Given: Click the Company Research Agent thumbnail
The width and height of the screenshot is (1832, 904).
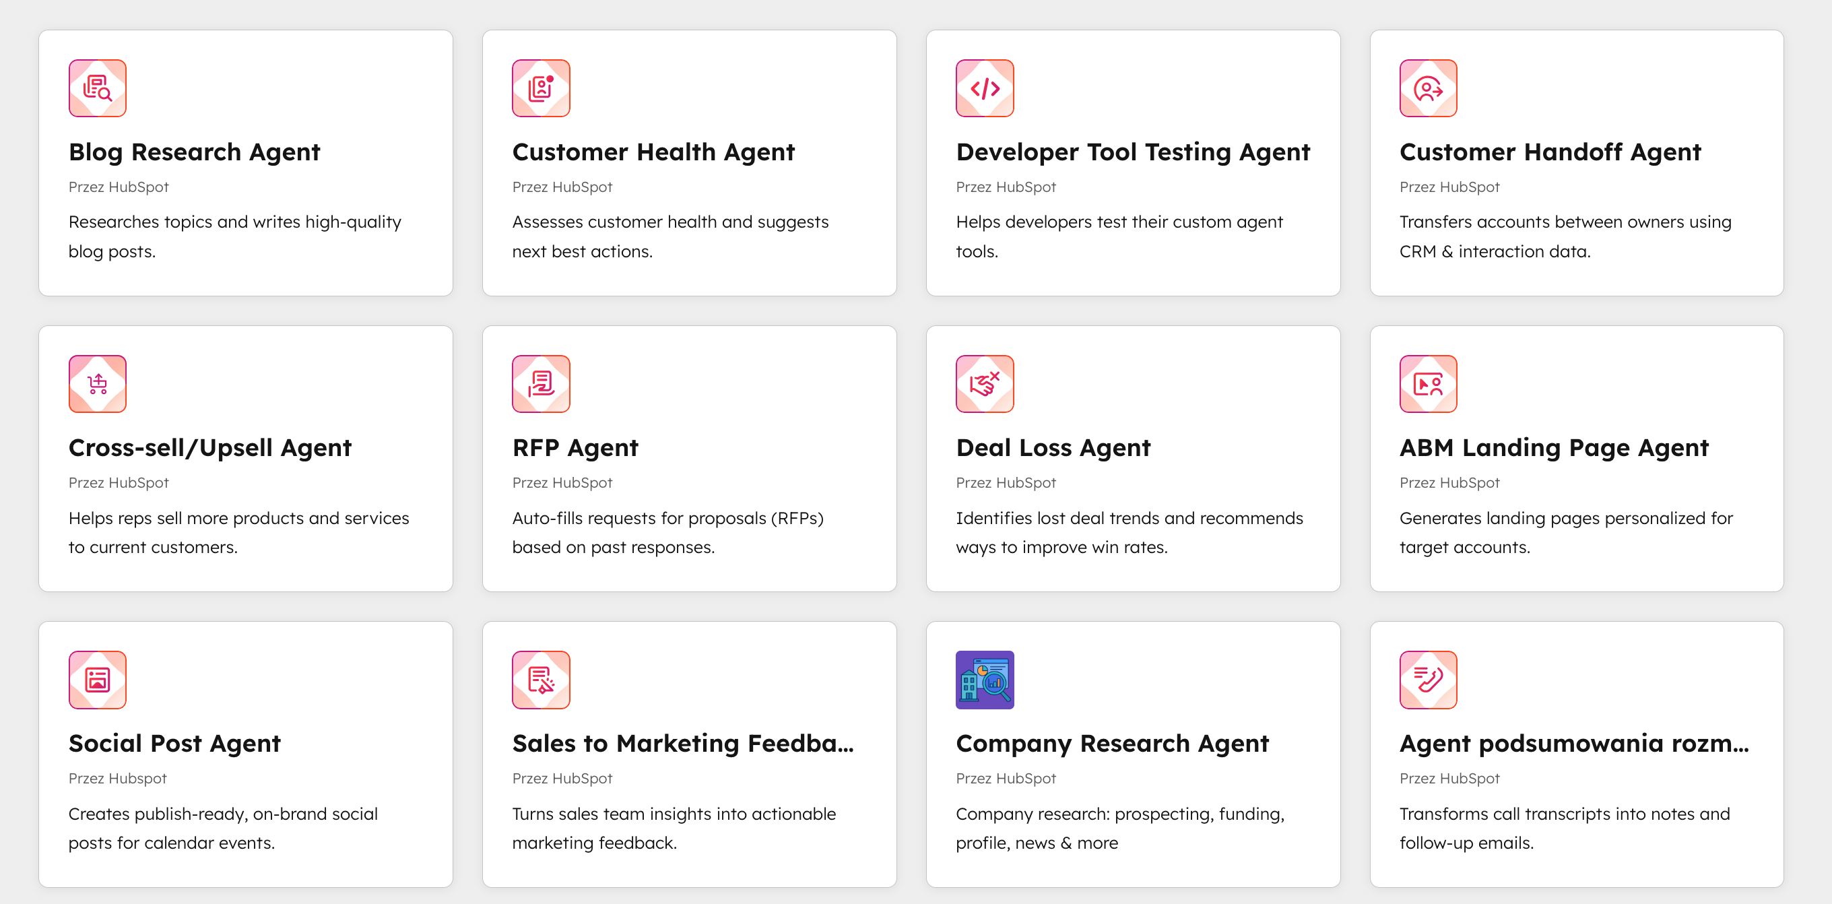Looking at the screenshot, I should click(984, 680).
